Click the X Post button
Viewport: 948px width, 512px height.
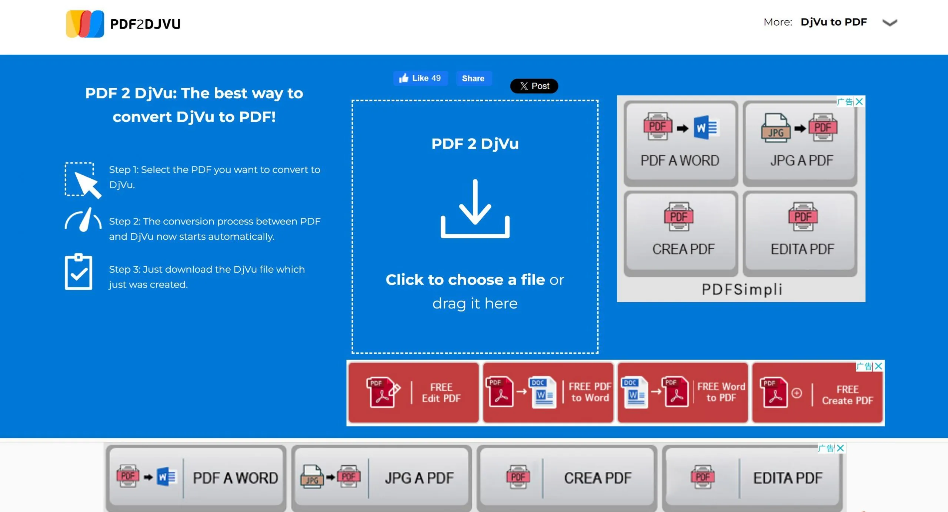coord(534,86)
